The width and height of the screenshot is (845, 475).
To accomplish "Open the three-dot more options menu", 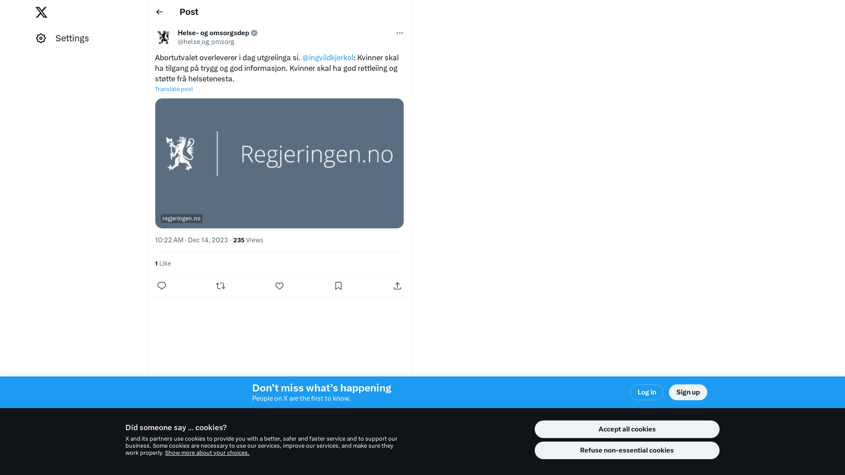I will pyautogui.click(x=400, y=33).
